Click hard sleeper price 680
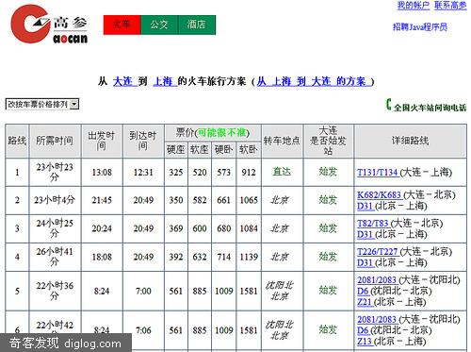 pyautogui.click(x=223, y=228)
